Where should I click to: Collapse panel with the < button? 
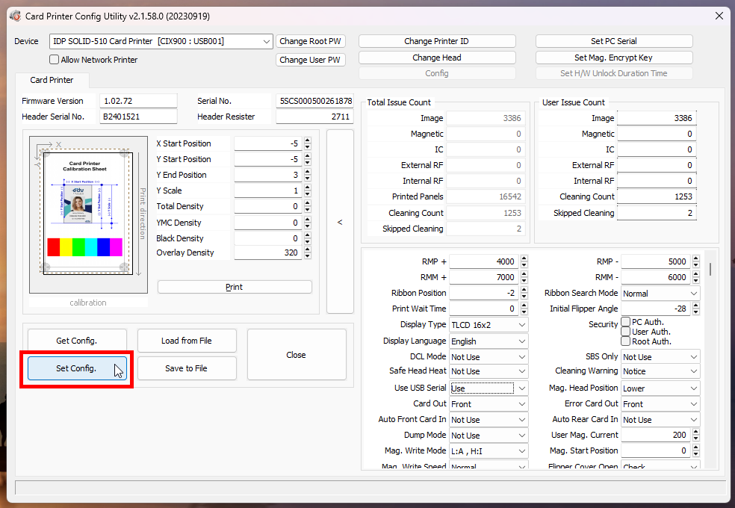point(340,222)
